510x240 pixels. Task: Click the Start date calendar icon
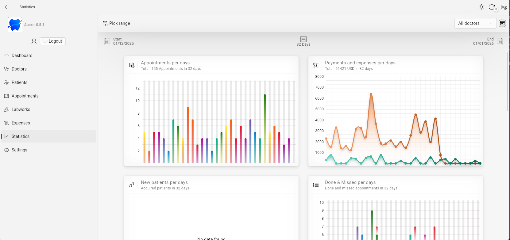[x=107, y=41]
